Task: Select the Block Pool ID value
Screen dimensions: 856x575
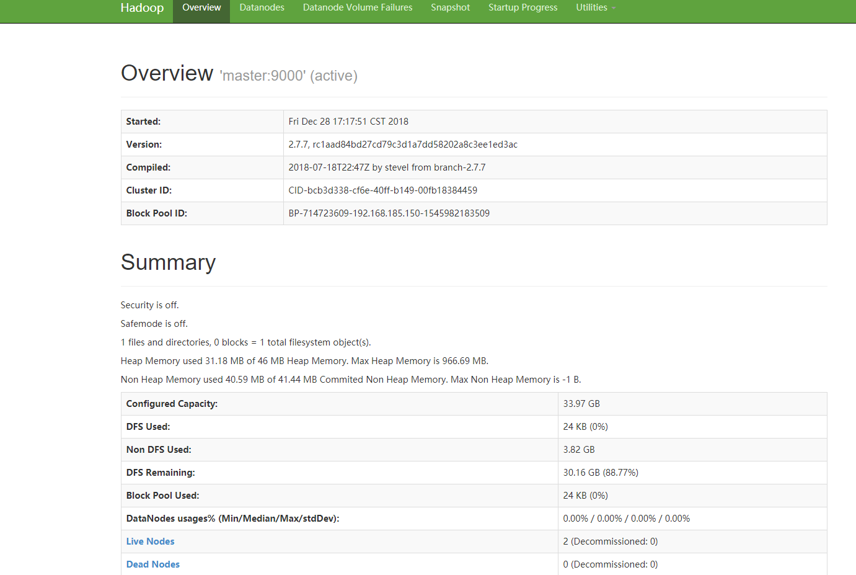Action: pyautogui.click(x=389, y=213)
